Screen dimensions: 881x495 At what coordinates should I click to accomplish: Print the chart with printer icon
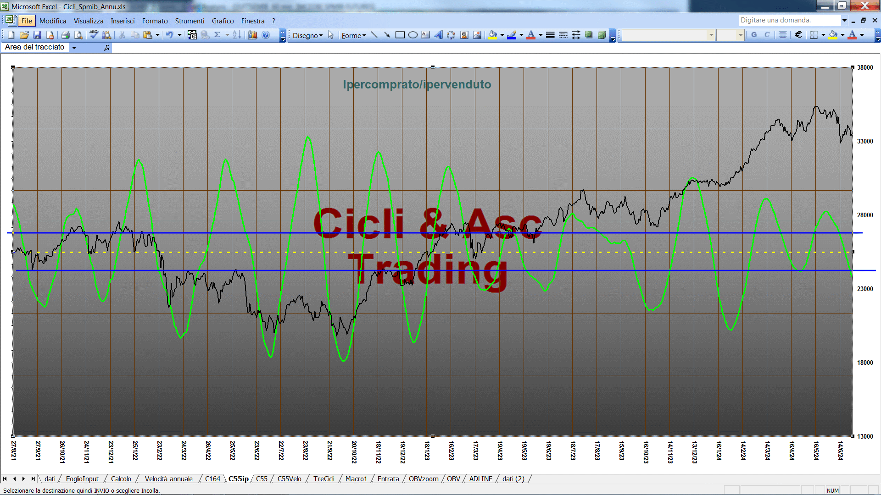65,35
